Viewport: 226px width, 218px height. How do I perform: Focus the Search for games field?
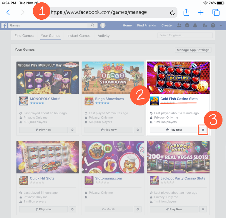coord(185,35)
